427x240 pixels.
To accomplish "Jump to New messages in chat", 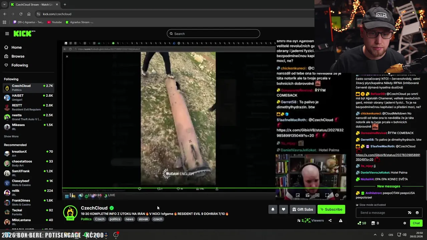I will 389,186.
